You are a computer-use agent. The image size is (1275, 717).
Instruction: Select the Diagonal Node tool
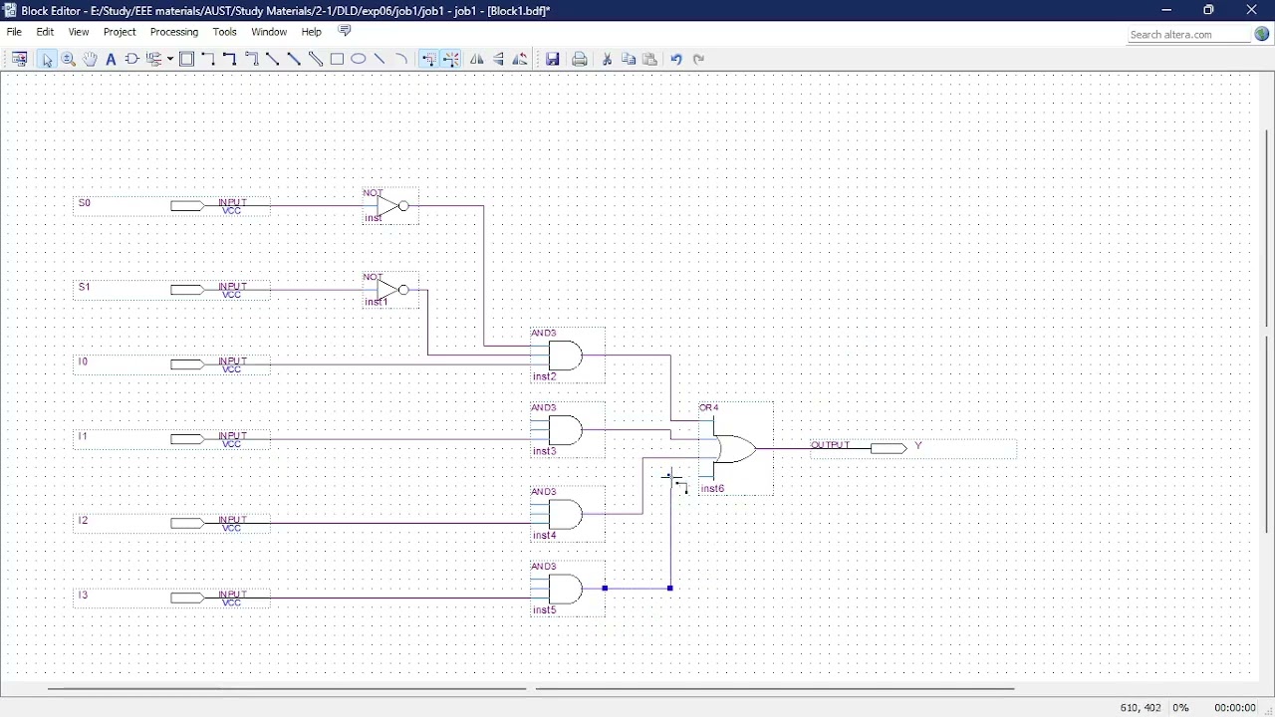tap(272, 59)
